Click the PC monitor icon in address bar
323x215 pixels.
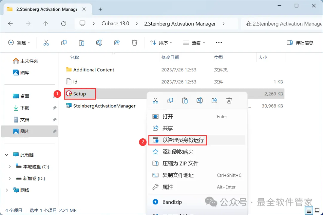tap(83, 24)
